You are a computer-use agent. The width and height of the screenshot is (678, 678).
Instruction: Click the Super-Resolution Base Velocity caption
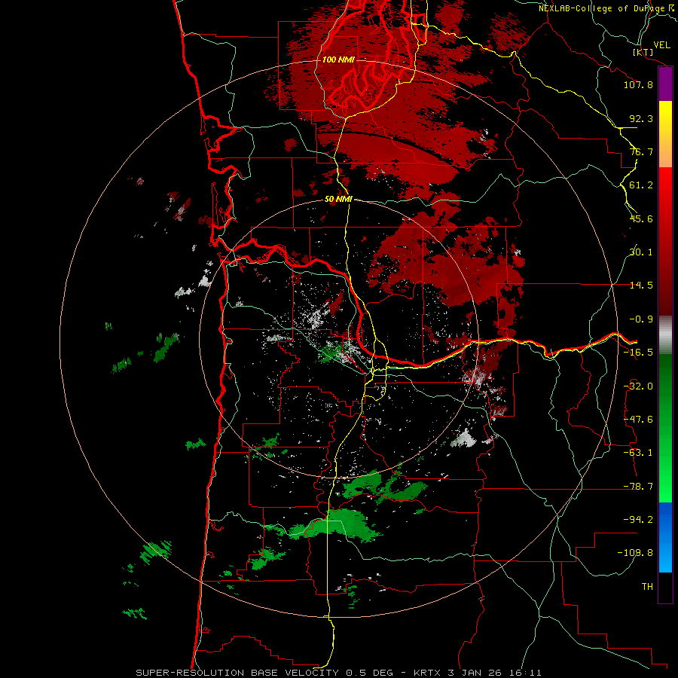[x=338, y=673]
